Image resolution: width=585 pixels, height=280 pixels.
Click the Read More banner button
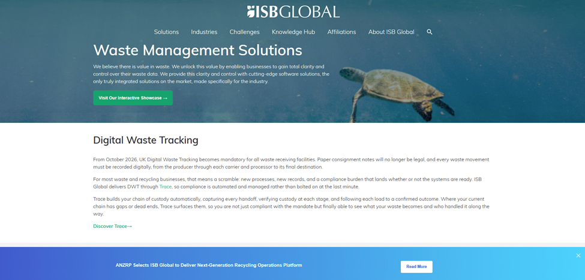[x=416, y=267]
